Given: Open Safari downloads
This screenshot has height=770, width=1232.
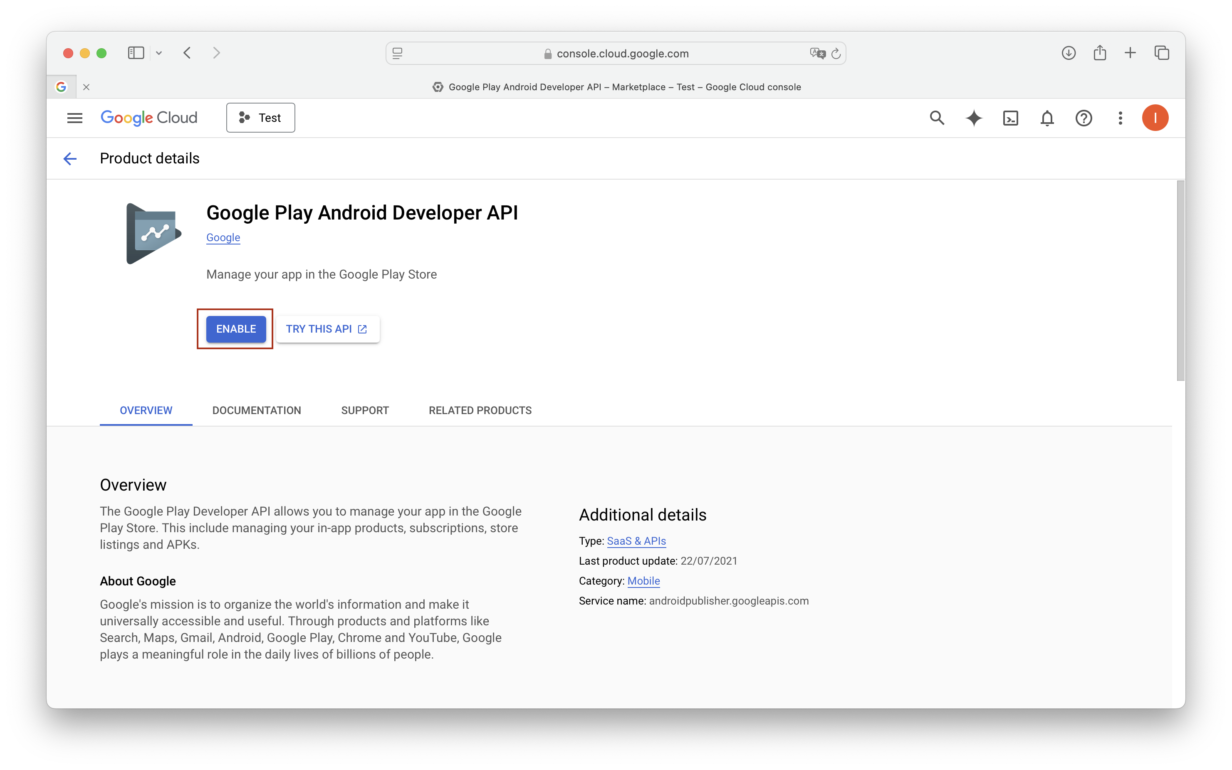Looking at the screenshot, I should click(x=1069, y=52).
